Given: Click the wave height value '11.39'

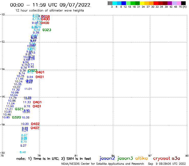Looking at the screenshot, I should 16,90.
